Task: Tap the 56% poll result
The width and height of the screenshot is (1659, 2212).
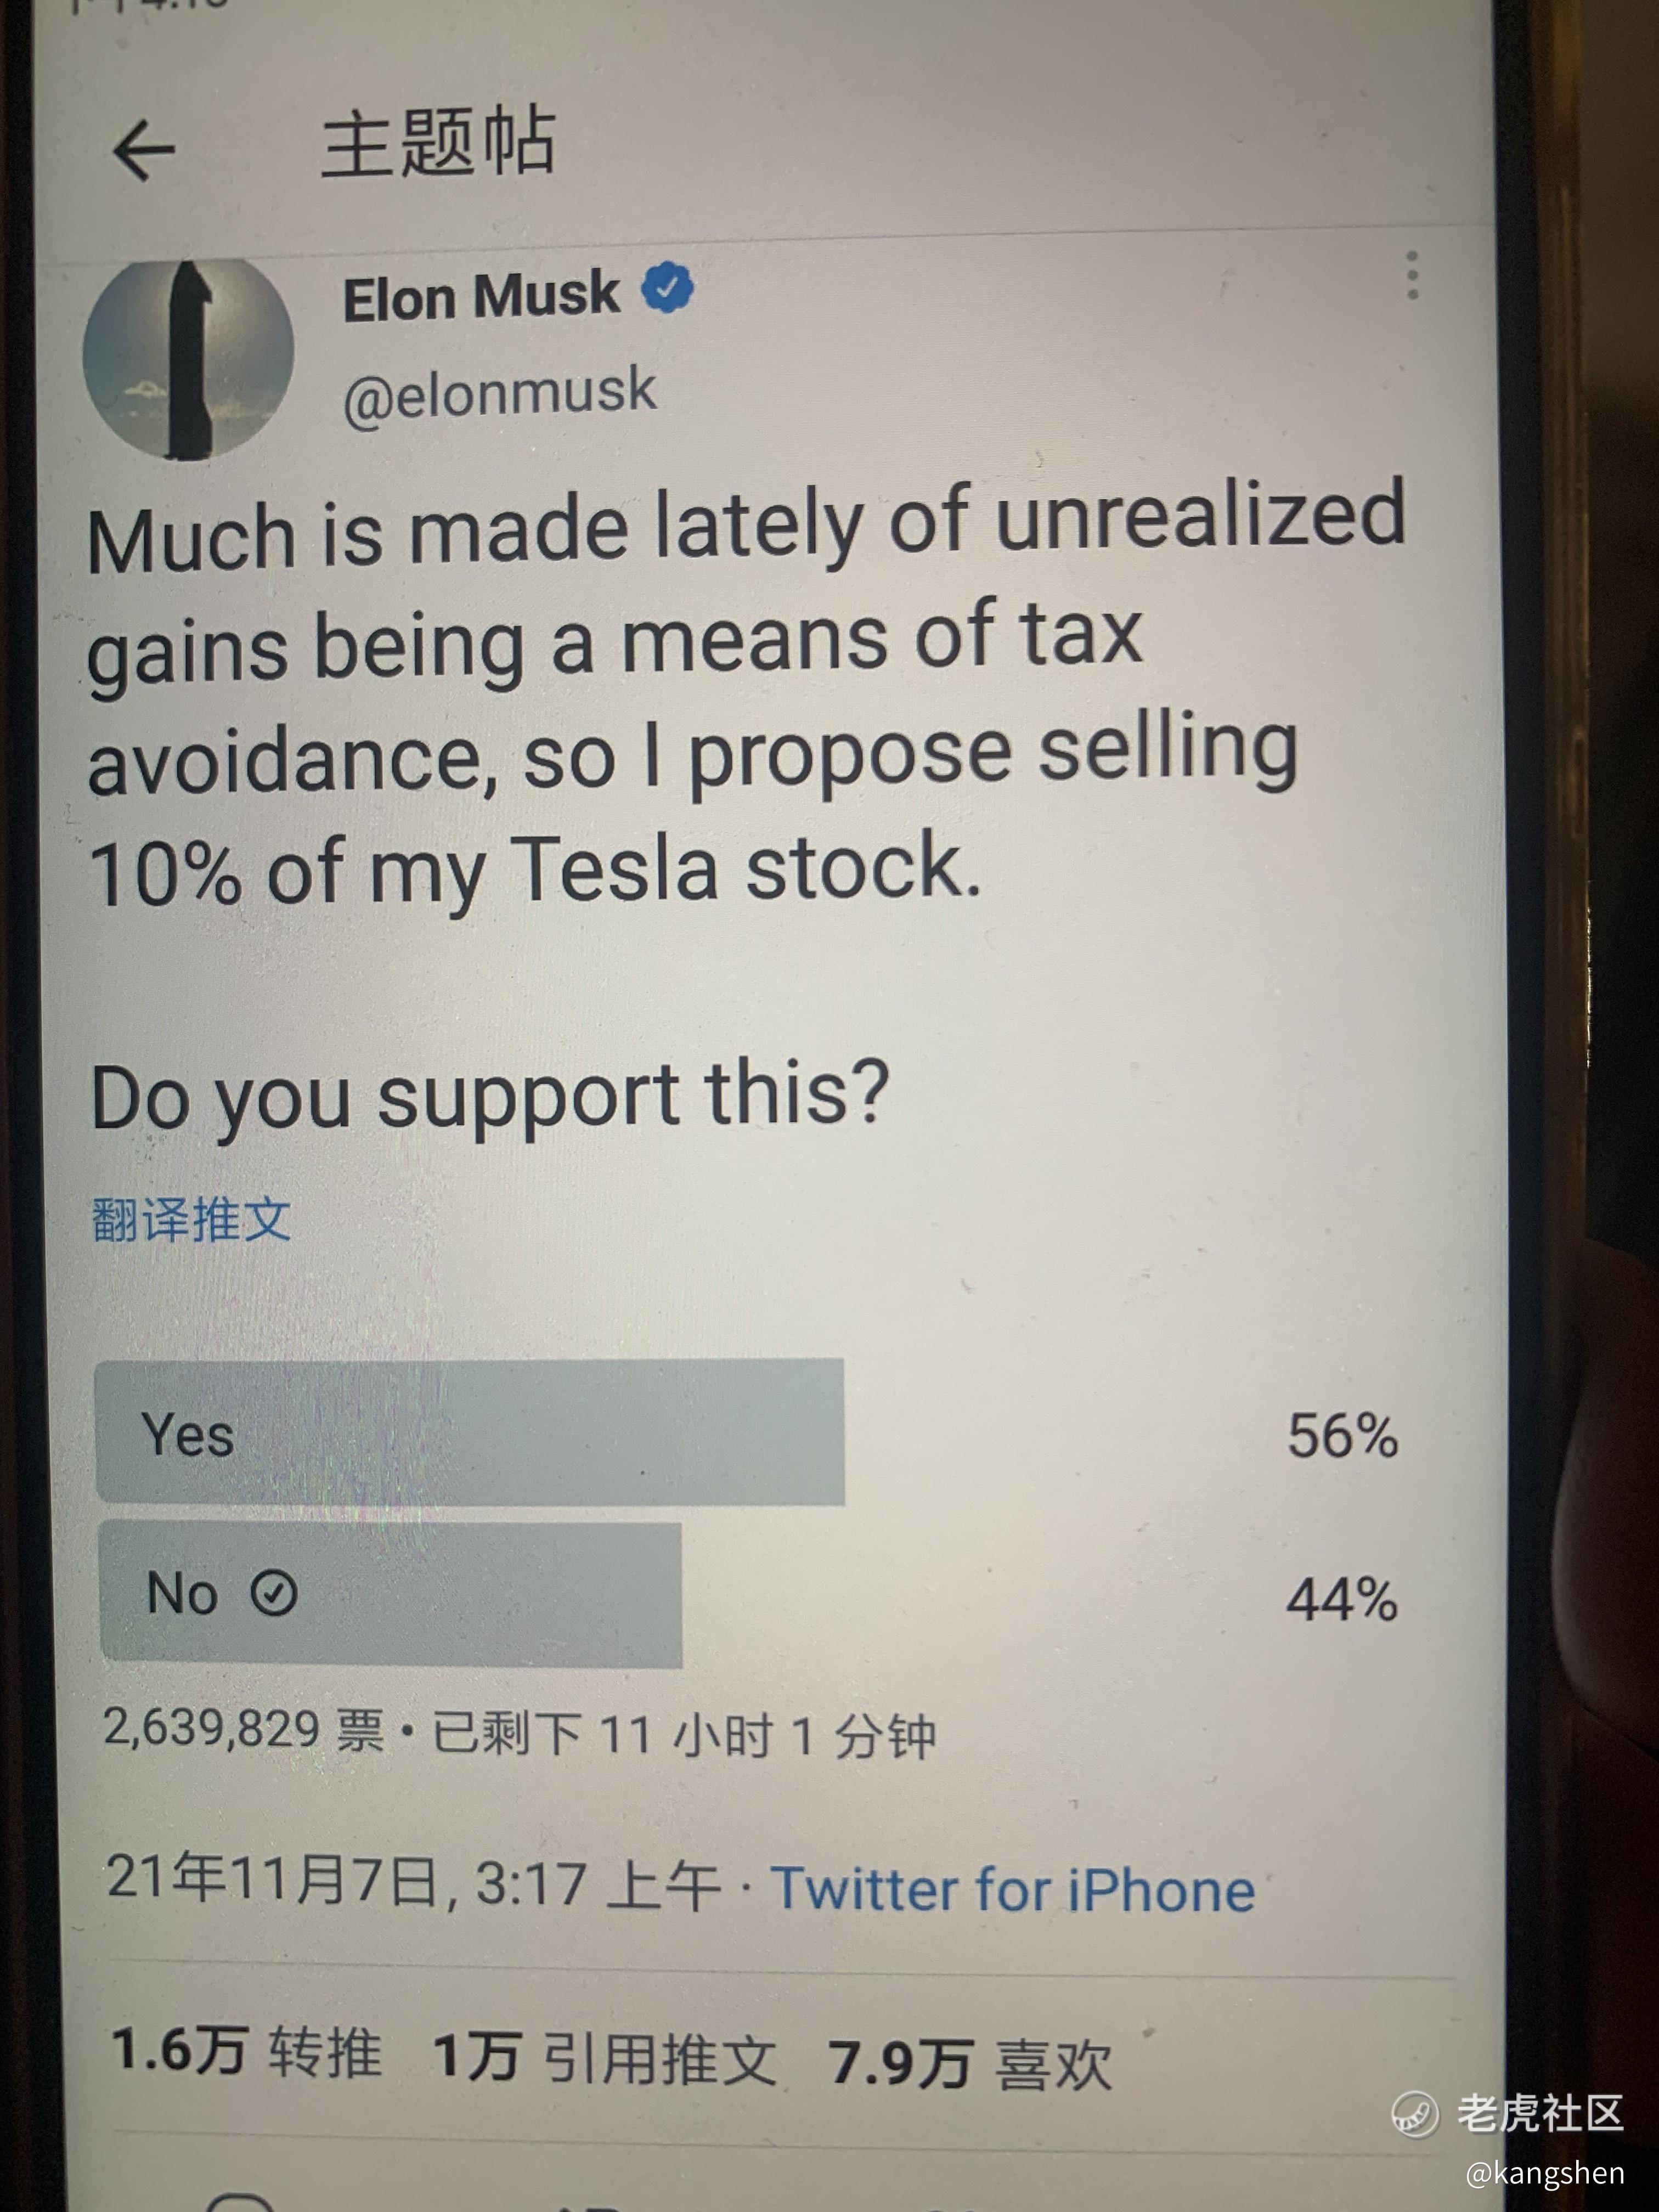Action: pos(1341,1436)
